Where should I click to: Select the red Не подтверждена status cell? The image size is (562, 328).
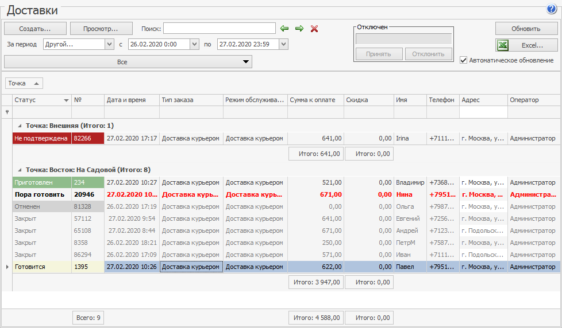42,138
